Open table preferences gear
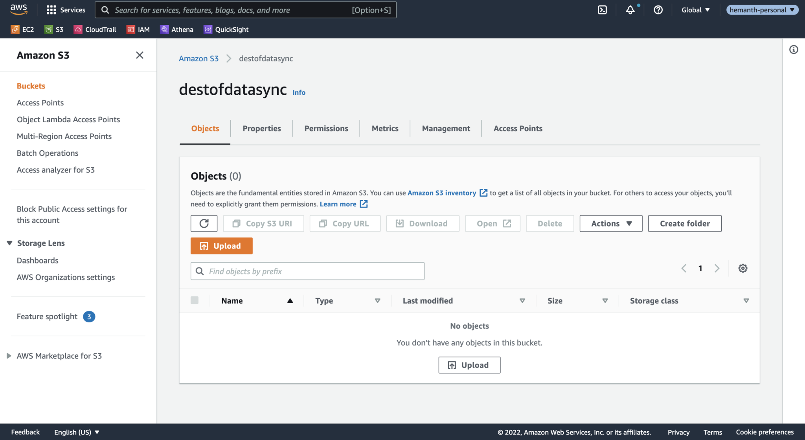The width and height of the screenshot is (805, 440). pos(743,268)
